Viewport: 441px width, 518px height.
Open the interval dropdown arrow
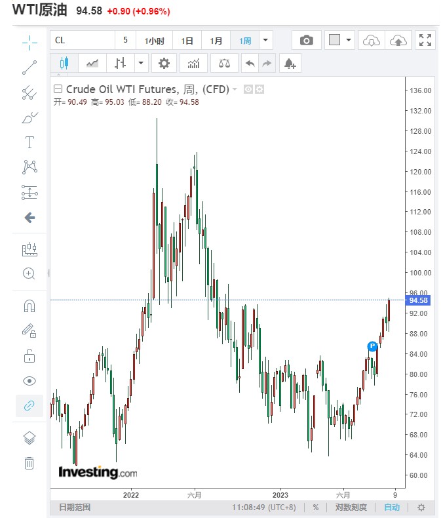coord(266,40)
